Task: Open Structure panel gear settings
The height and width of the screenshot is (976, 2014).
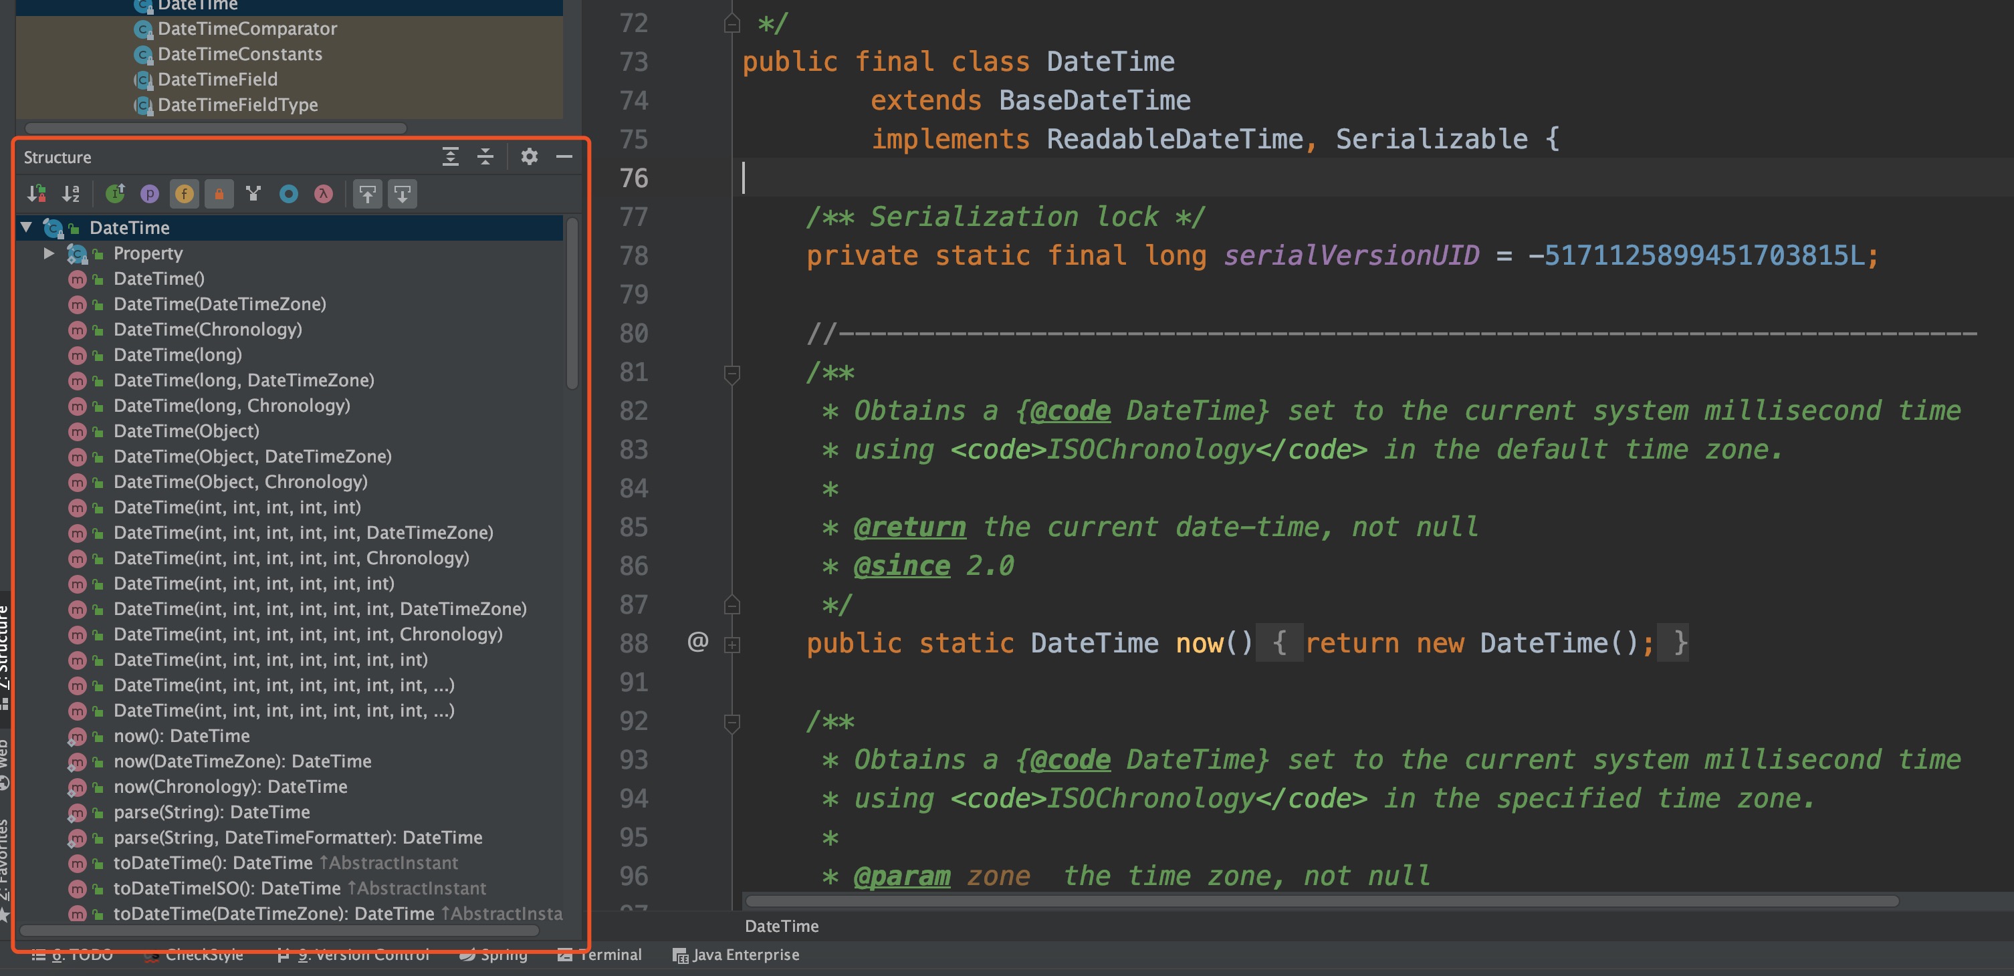Action: pyautogui.click(x=530, y=157)
